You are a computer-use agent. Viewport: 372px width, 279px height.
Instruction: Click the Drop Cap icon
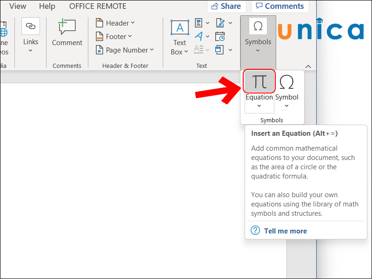199,49
